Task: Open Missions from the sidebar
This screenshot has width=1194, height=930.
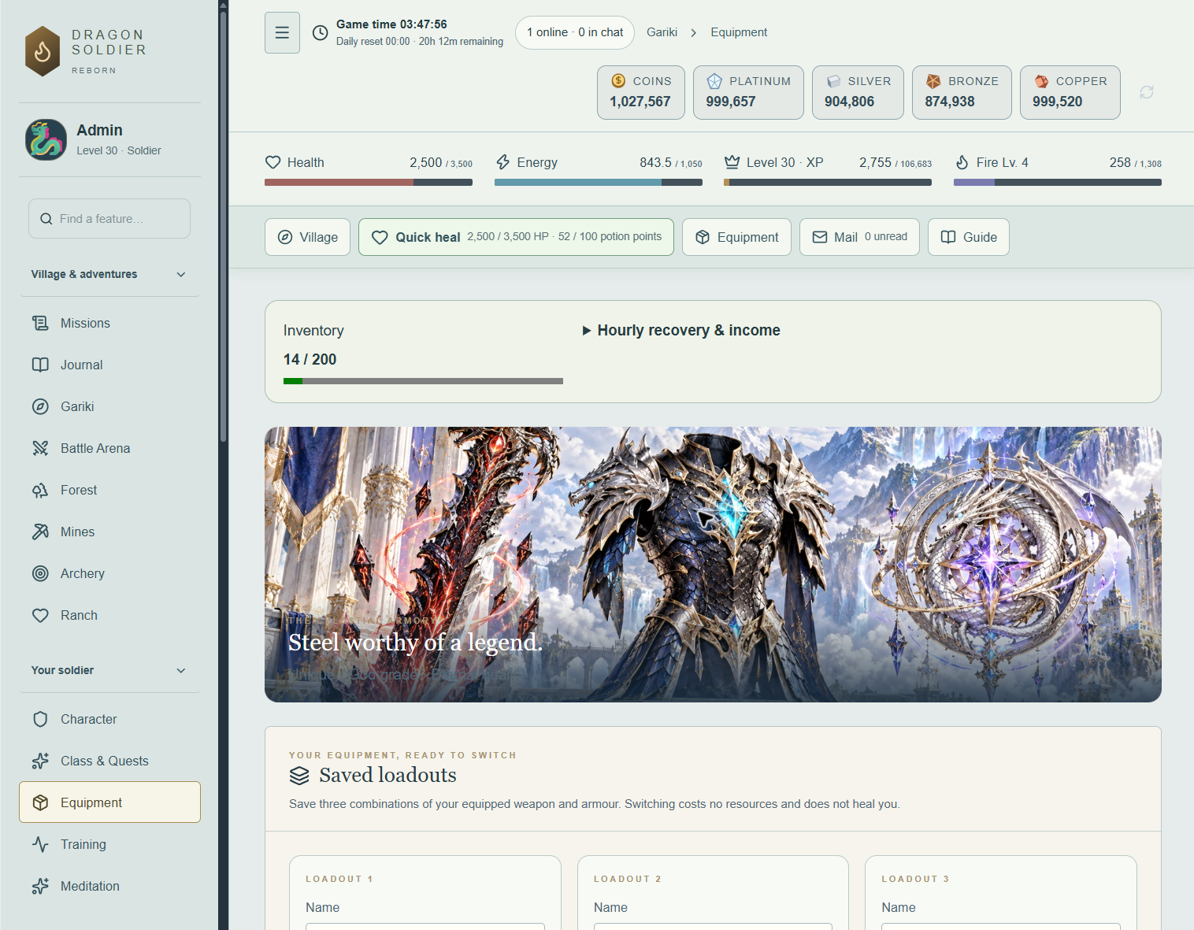Action: [x=109, y=323]
